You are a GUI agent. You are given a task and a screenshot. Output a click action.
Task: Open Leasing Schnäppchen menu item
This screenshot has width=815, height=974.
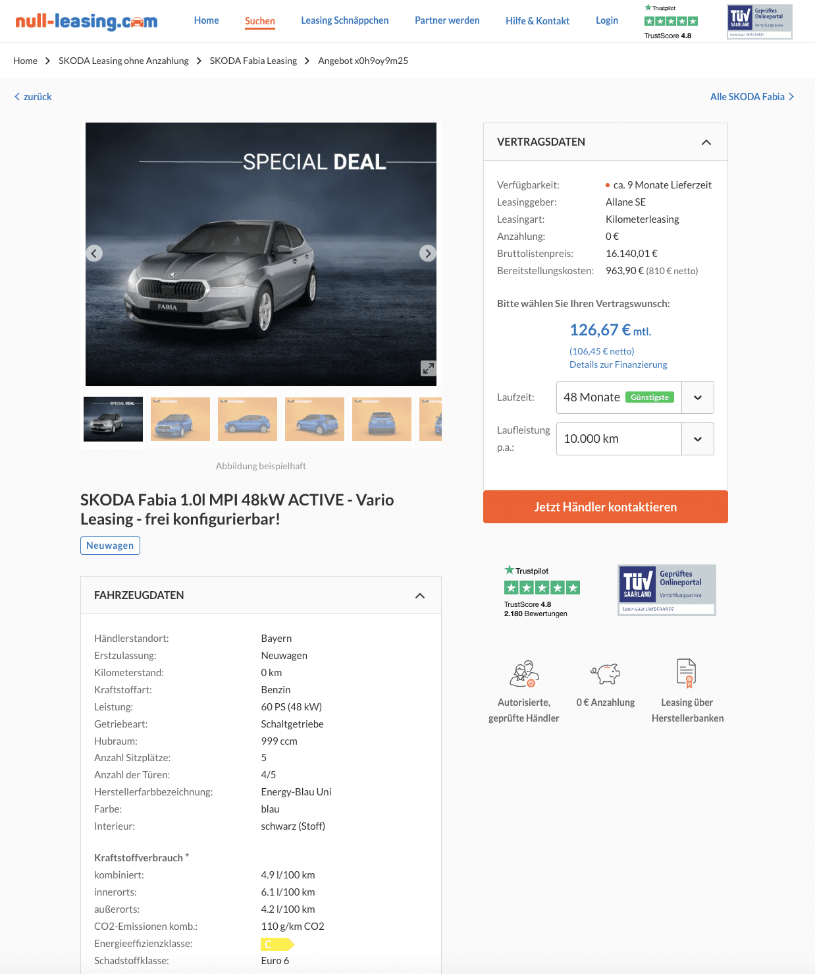click(345, 20)
